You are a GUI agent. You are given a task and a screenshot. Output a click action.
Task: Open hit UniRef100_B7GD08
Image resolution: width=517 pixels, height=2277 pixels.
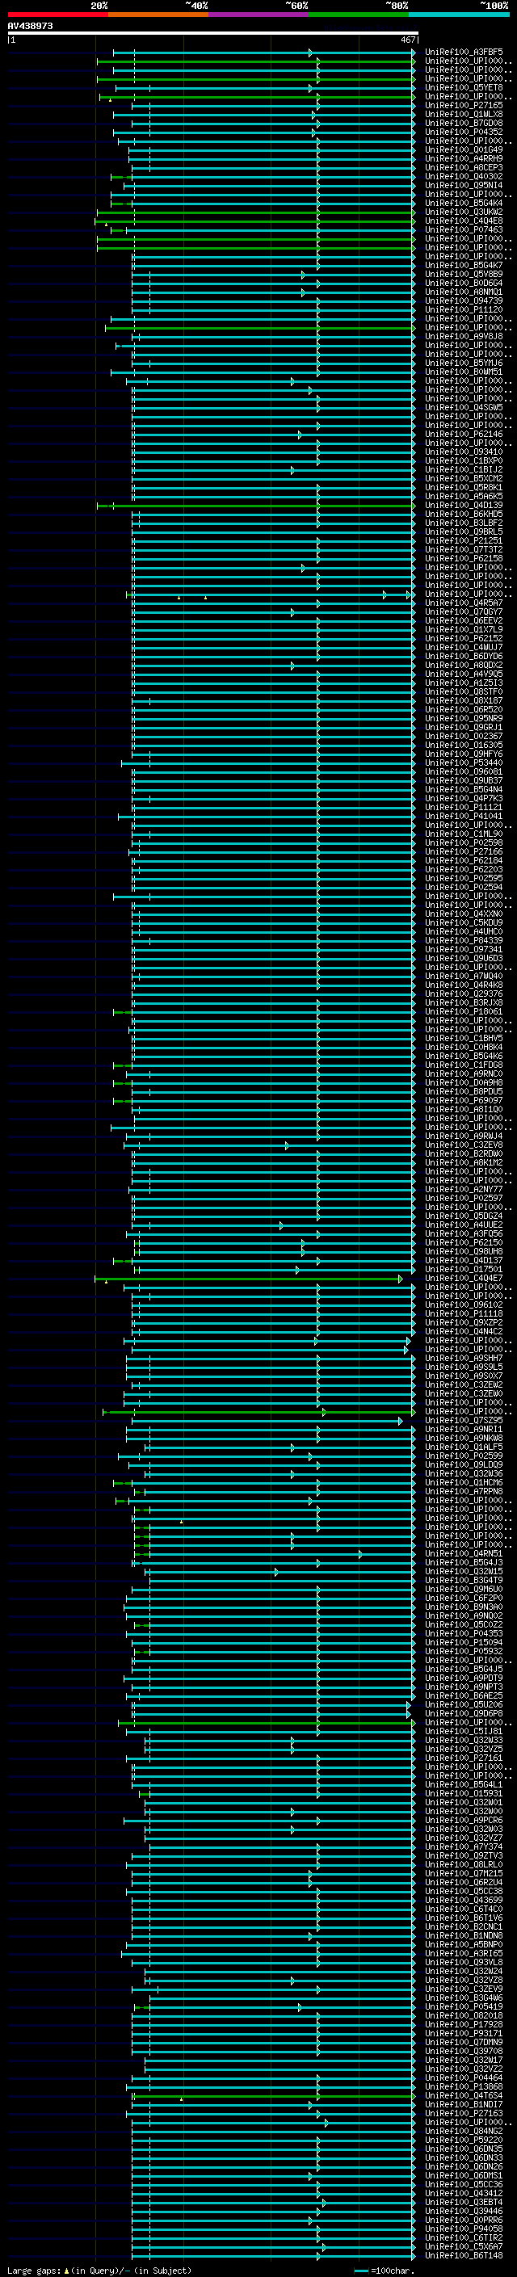tap(464, 123)
